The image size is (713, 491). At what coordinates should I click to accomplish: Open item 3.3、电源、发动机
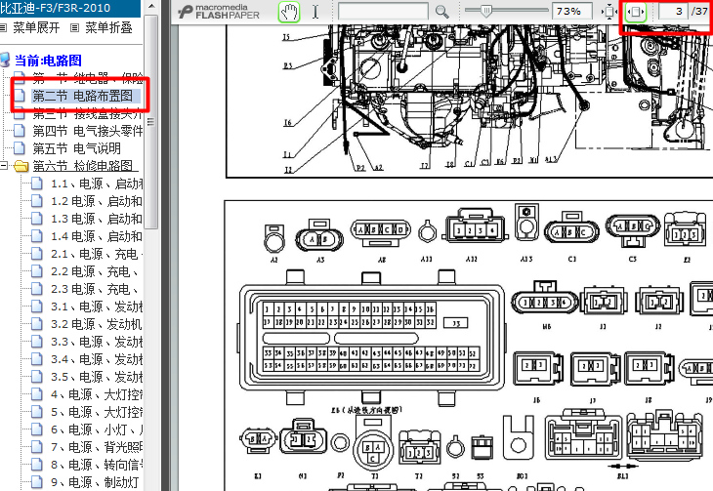coord(97,342)
